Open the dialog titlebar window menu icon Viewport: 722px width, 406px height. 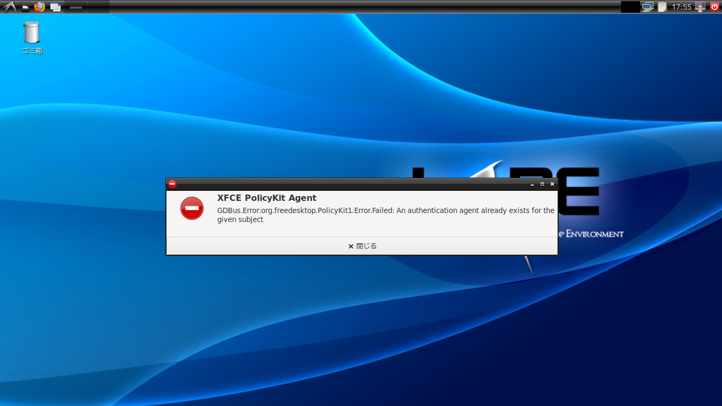click(172, 184)
